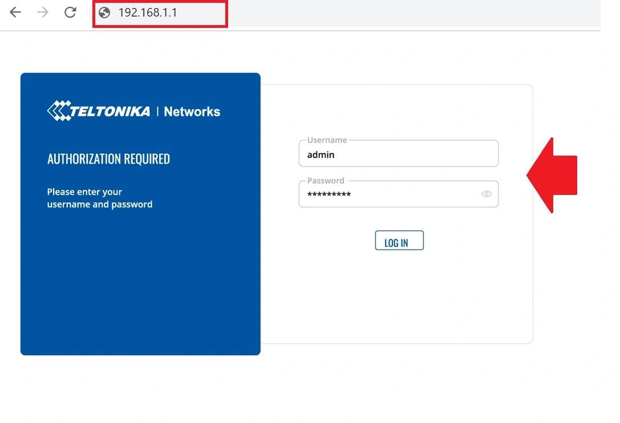Click empty area of blue panel
The height and width of the screenshot is (423, 620).
pos(140,285)
